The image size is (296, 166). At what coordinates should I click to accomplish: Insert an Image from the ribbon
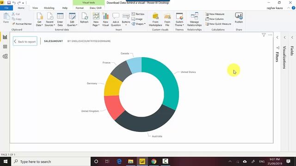(x=137, y=19)
